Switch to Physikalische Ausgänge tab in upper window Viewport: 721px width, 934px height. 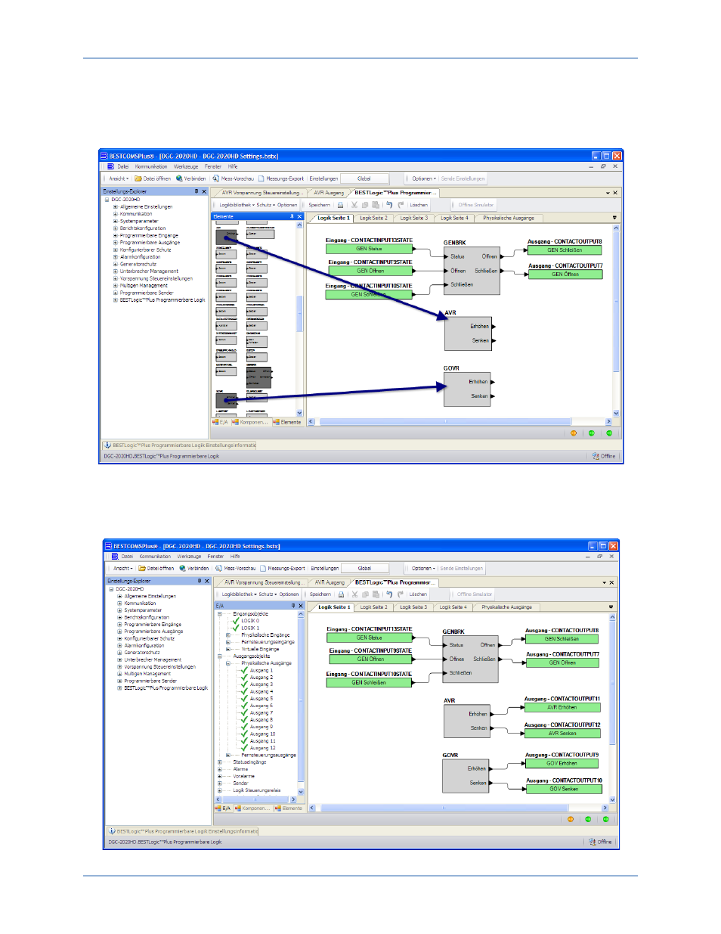coord(509,218)
